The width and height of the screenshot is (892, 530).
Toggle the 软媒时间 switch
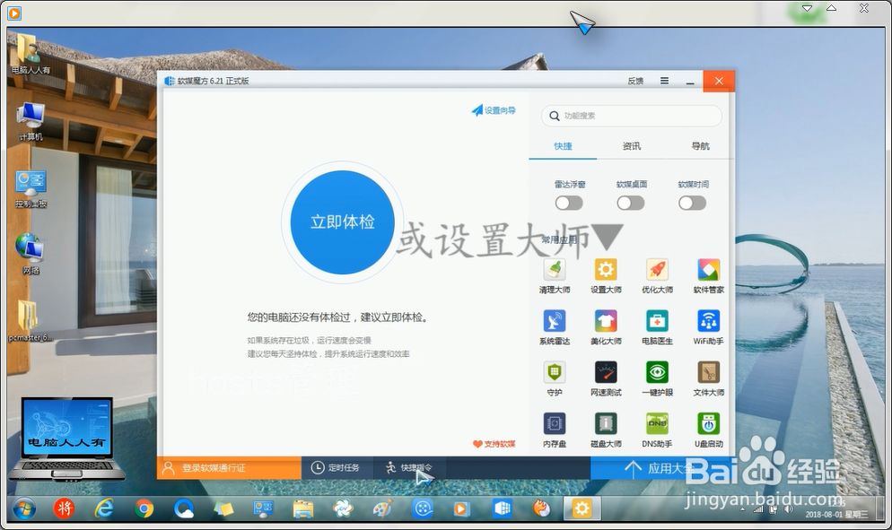692,203
